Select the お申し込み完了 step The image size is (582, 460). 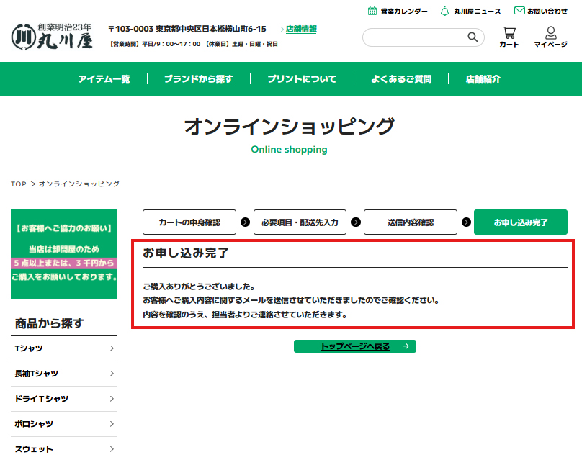pos(521,222)
